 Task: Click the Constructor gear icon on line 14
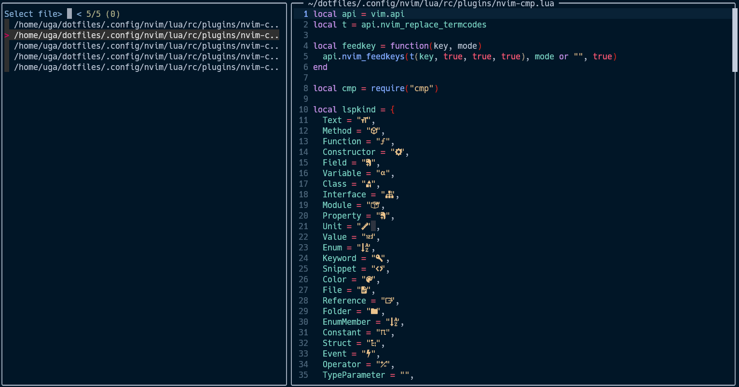(398, 152)
